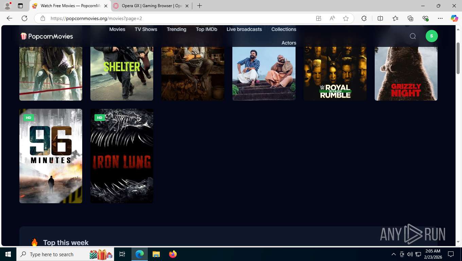Open the Collections nav item

[284, 29]
